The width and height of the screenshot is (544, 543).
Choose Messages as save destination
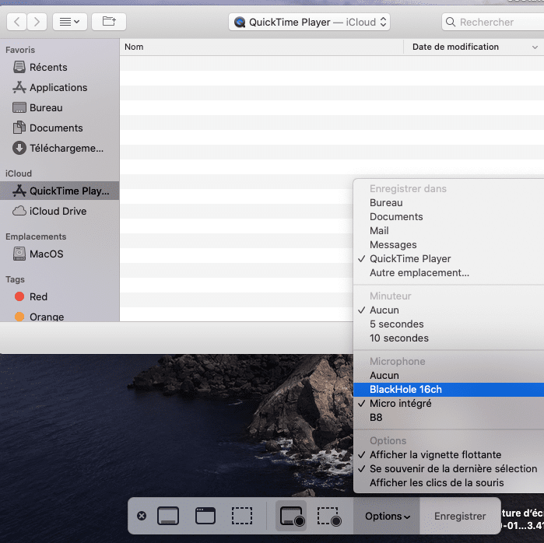point(448,245)
